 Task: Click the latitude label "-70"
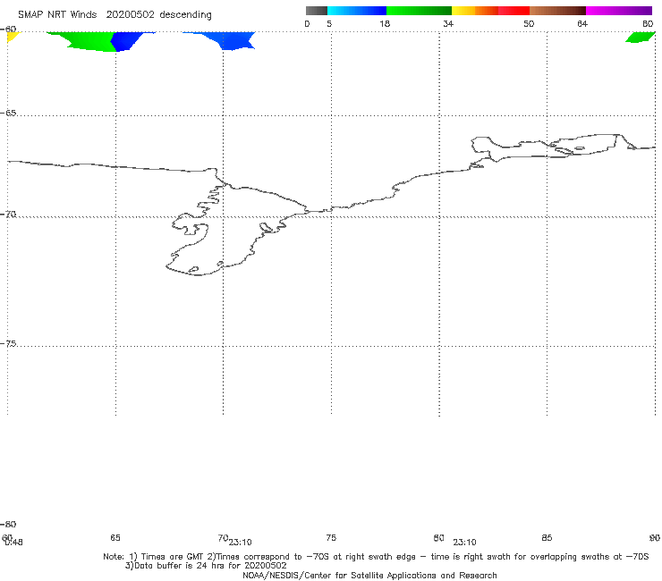(x=8, y=215)
